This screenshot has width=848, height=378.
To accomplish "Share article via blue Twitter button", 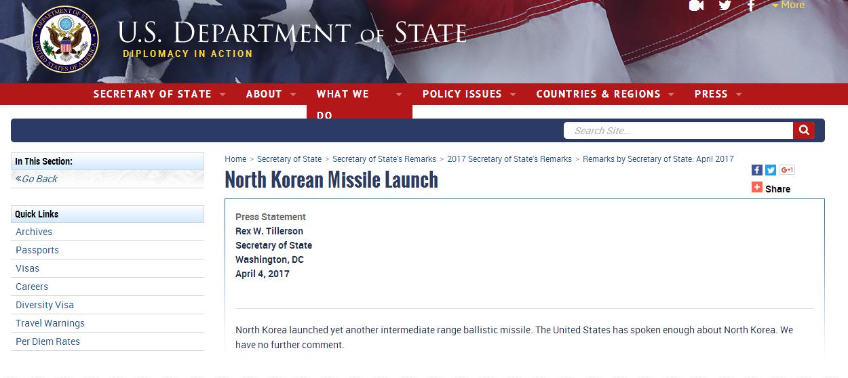I will point(771,170).
